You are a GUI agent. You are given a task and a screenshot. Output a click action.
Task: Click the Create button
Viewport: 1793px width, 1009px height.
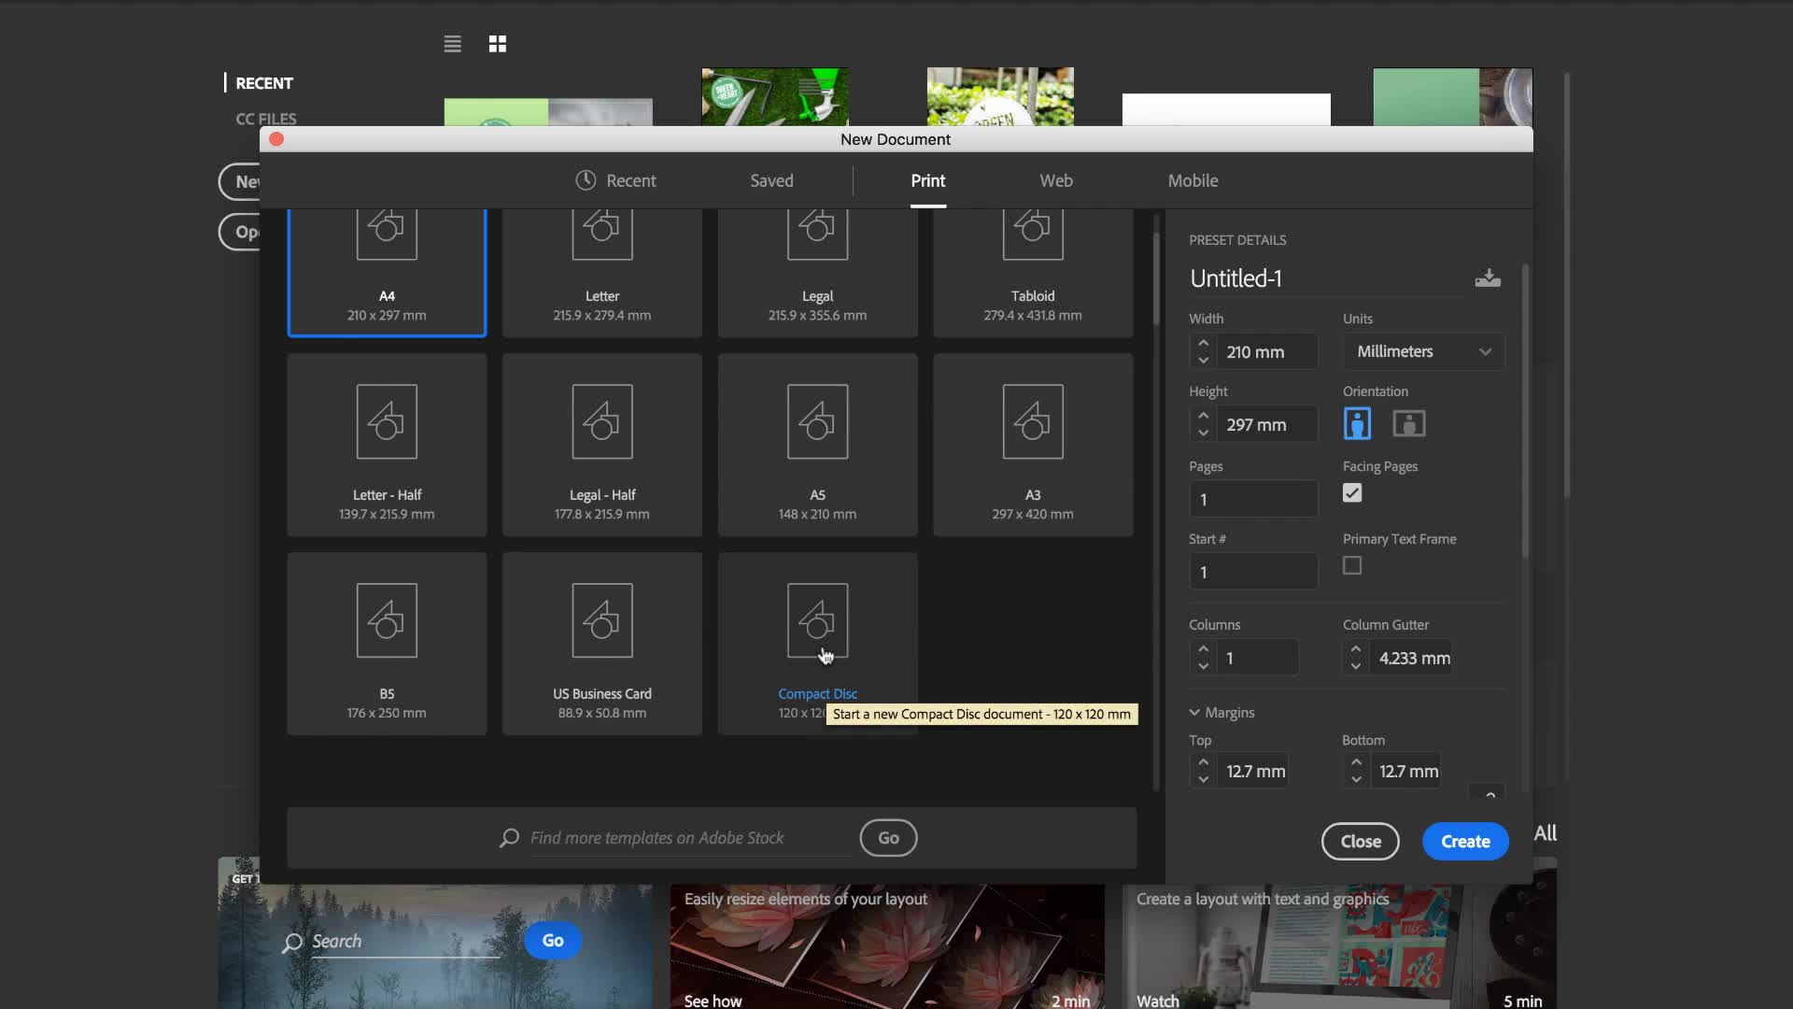[1465, 841]
